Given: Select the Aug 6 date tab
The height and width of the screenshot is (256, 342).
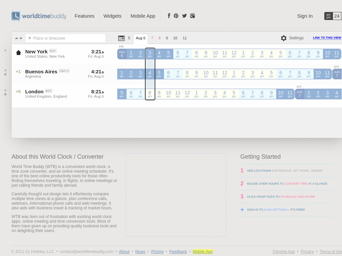Looking at the screenshot, I should (x=141, y=38).
